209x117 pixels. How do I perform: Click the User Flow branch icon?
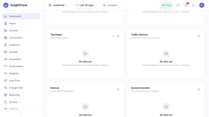5,81
